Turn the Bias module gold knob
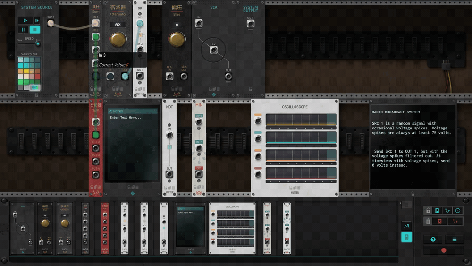 tap(177, 40)
